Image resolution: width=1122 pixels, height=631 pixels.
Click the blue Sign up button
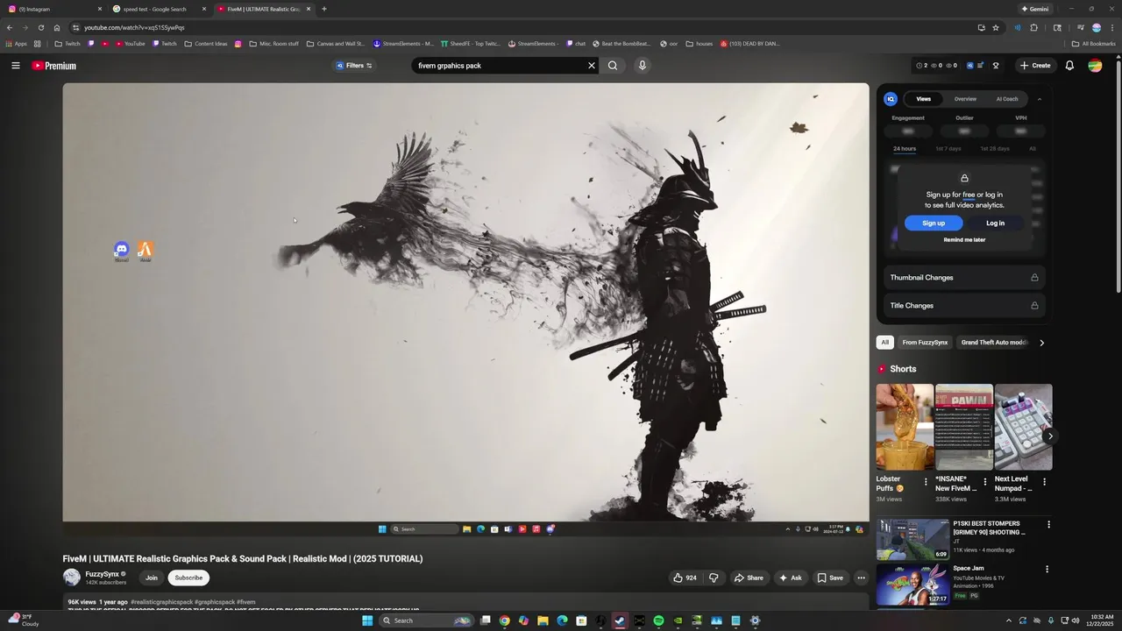(x=934, y=223)
